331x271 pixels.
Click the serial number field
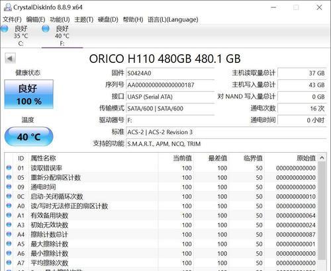(170, 85)
